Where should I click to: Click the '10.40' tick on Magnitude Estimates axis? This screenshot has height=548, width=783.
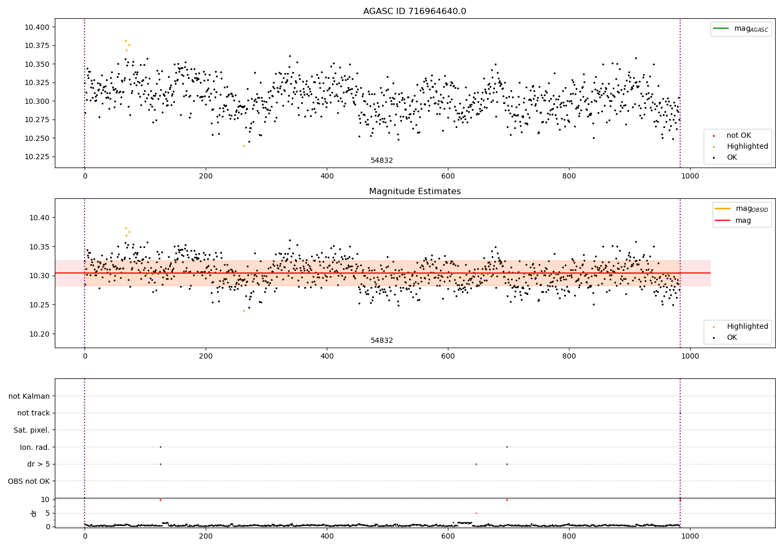pos(39,218)
